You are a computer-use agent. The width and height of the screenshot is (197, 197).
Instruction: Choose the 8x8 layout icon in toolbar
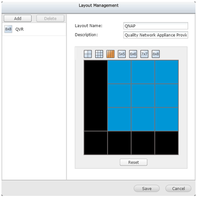click(x=156, y=54)
